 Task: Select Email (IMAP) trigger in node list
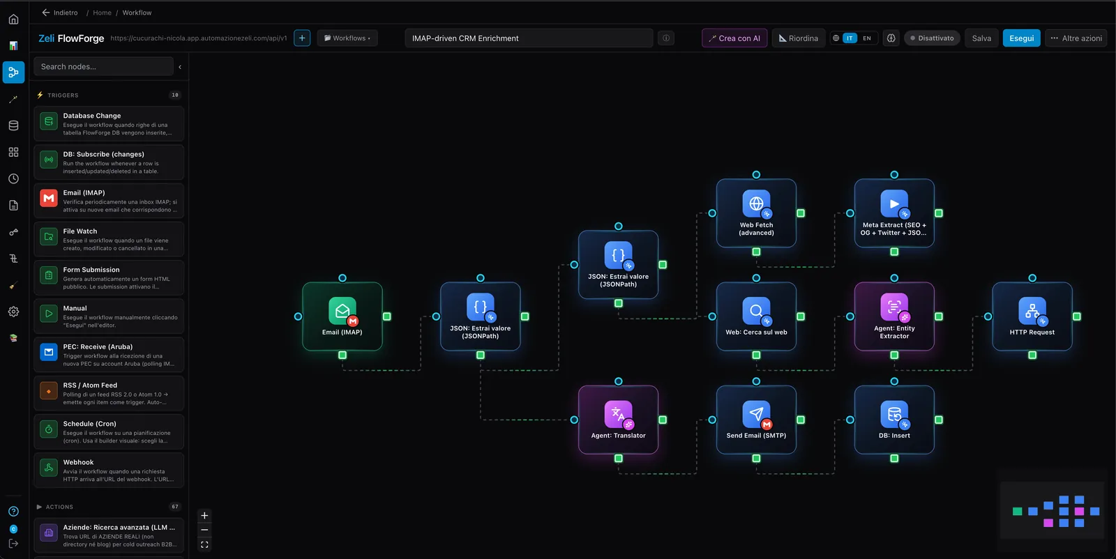point(109,201)
